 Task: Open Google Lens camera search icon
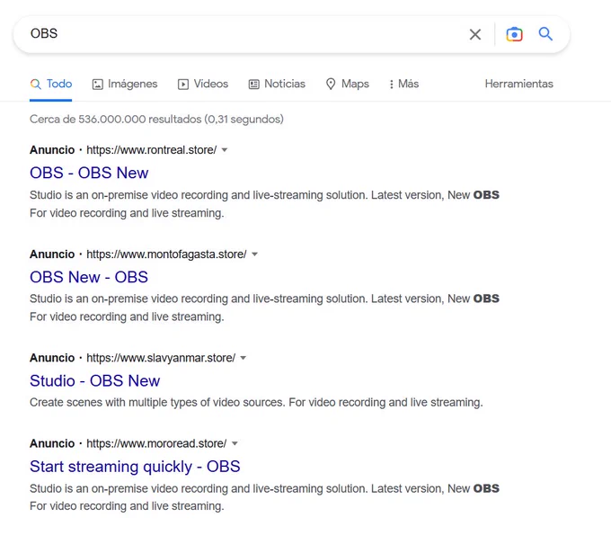(x=514, y=34)
